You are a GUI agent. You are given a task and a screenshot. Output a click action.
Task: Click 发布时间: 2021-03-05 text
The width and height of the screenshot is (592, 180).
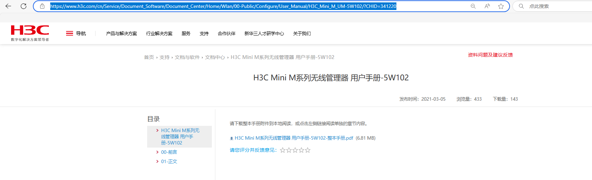(x=422, y=99)
